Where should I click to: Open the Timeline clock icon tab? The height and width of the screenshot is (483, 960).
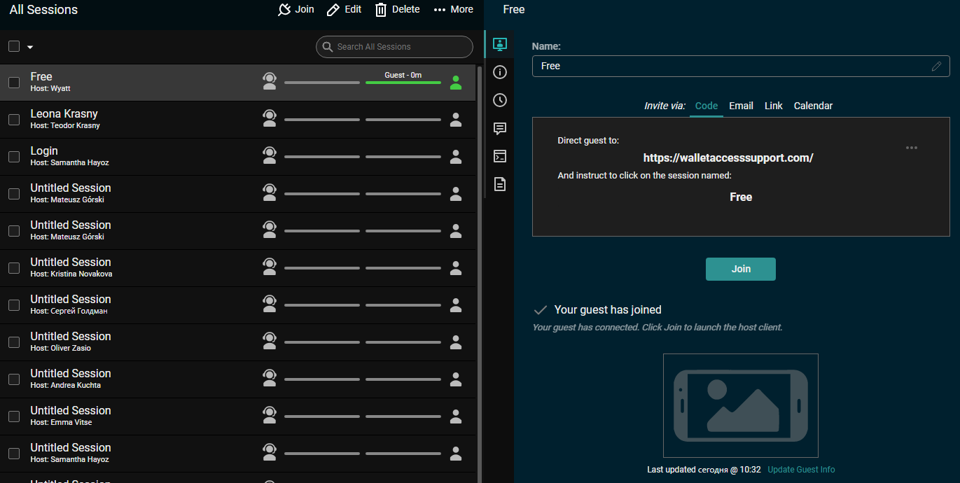[499, 100]
